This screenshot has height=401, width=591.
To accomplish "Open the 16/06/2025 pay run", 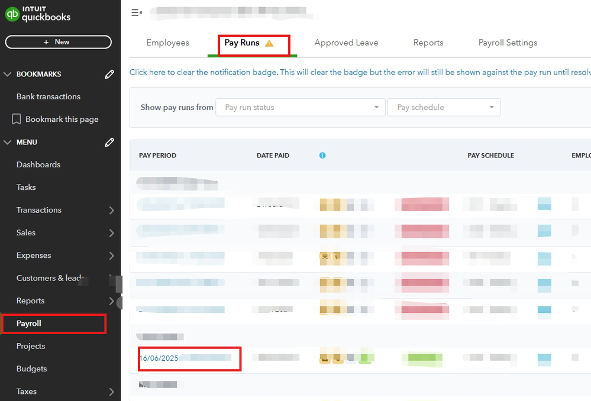I will click(159, 358).
